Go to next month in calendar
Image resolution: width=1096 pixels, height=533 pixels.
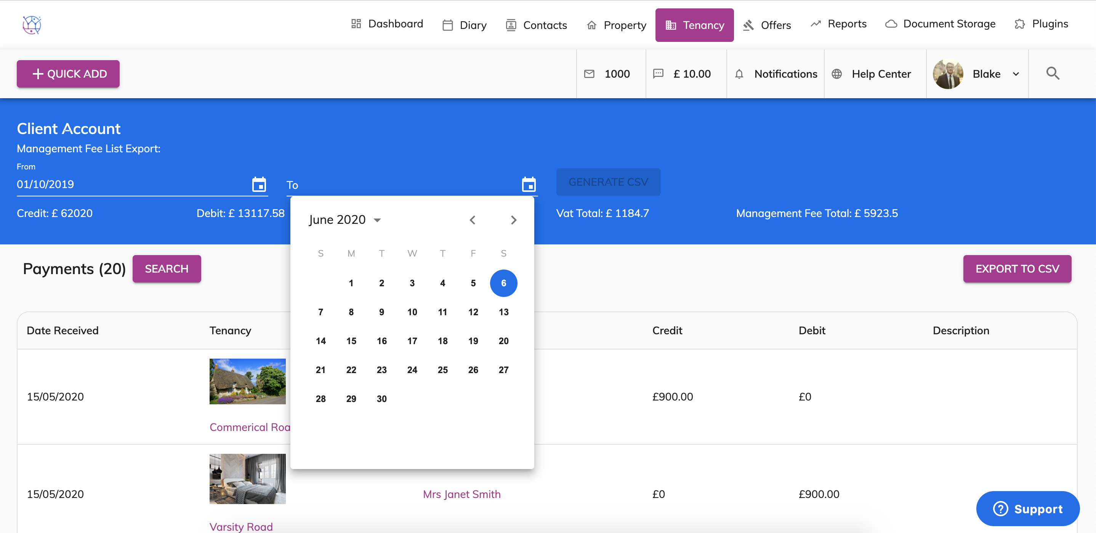point(514,220)
